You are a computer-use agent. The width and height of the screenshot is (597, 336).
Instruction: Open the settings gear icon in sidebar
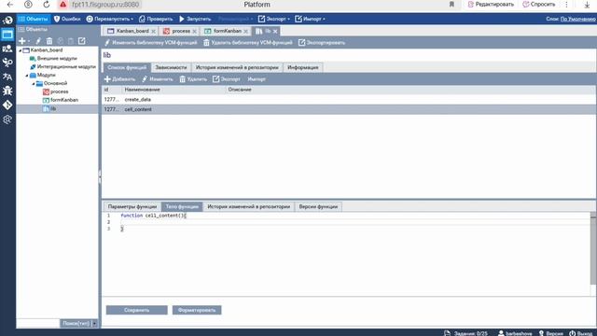(x=7, y=119)
